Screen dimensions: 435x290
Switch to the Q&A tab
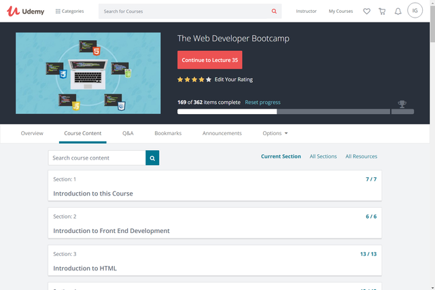tap(128, 133)
